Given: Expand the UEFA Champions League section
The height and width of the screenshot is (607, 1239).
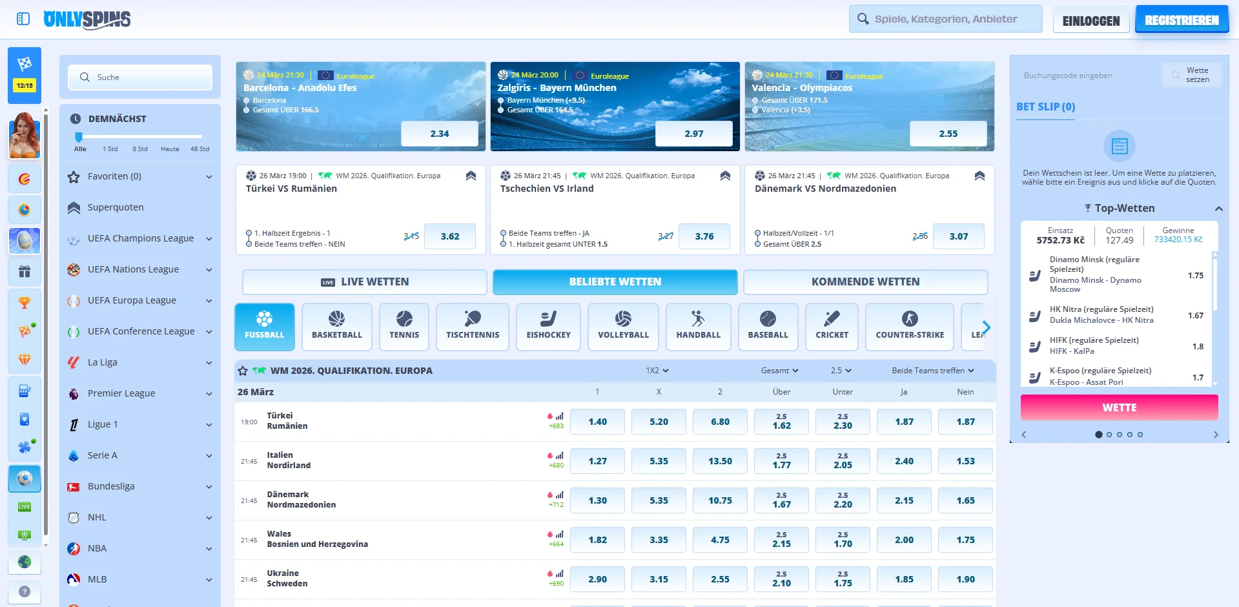Looking at the screenshot, I should pos(208,238).
